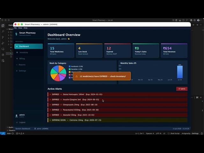
Task: Click remote window icon in editor status bar
Action: tap(3, 133)
